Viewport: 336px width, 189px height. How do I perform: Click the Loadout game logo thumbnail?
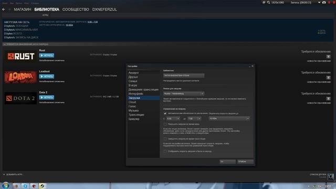[20, 77]
